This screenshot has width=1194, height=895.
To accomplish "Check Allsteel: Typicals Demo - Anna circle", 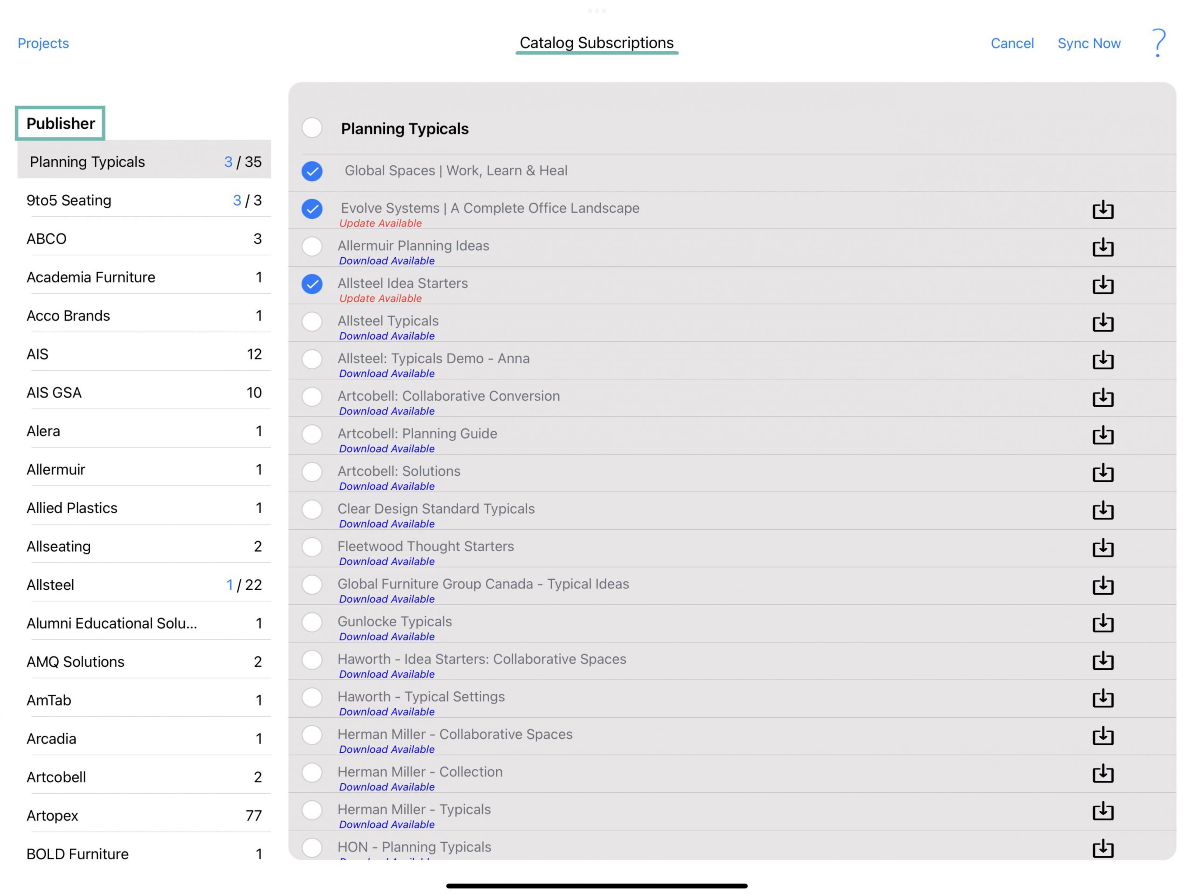I will coord(312,360).
